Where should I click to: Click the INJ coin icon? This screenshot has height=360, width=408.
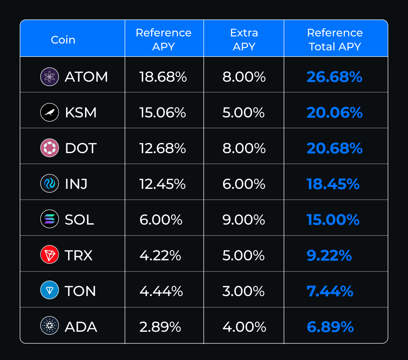pyautogui.click(x=50, y=184)
